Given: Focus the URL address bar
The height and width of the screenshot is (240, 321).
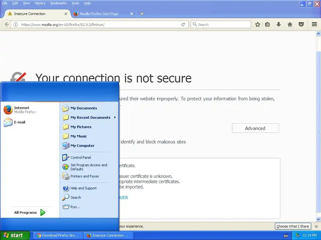Looking at the screenshot, I should (99, 24).
